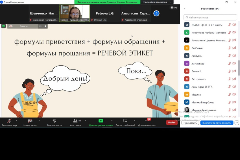240x160 pixels.
Task: Click the Выключить звук для всех button
Action: [x=217, y=123]
